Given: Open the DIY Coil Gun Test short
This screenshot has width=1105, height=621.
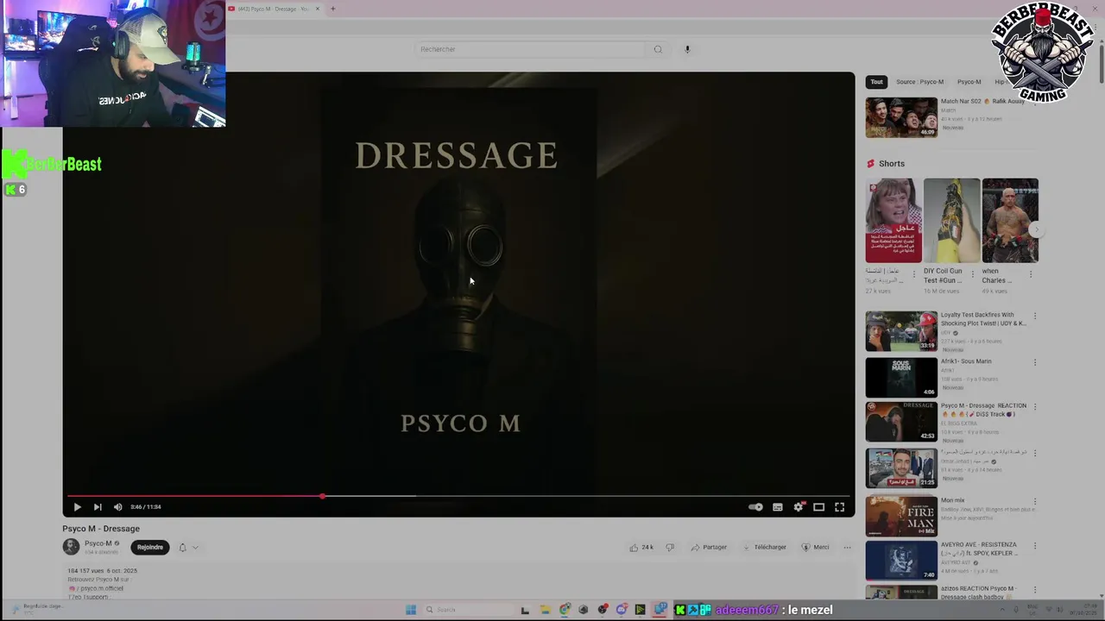Looking at the screenshot, I should click(951, 221).
